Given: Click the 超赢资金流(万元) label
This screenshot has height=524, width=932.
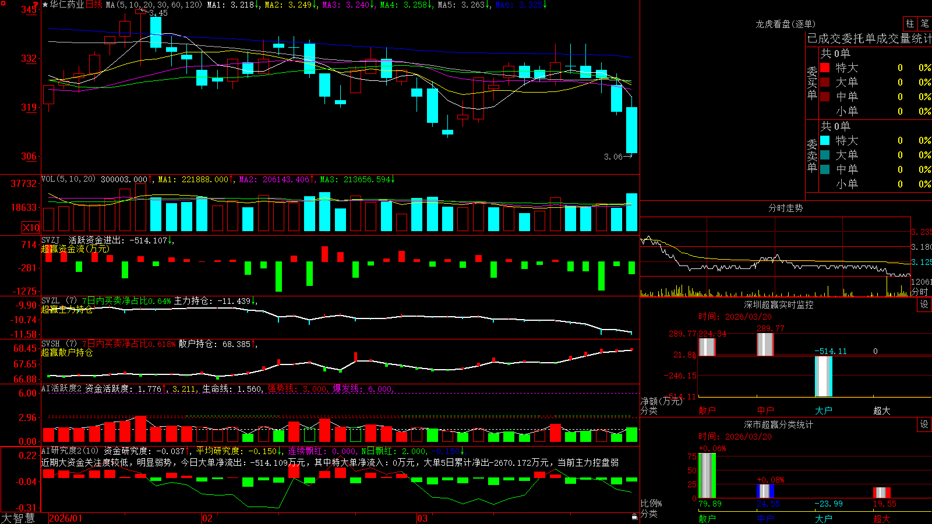Looking at the screenshot, I should [x=75, y=249].
